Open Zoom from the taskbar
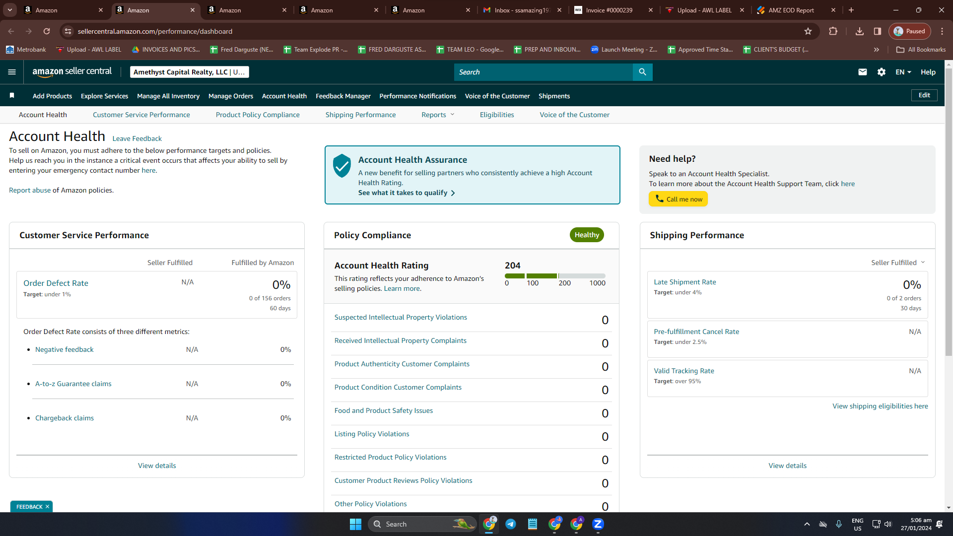Image resolution: width=953 pixels, height=536 pixels. pos(598,524)
